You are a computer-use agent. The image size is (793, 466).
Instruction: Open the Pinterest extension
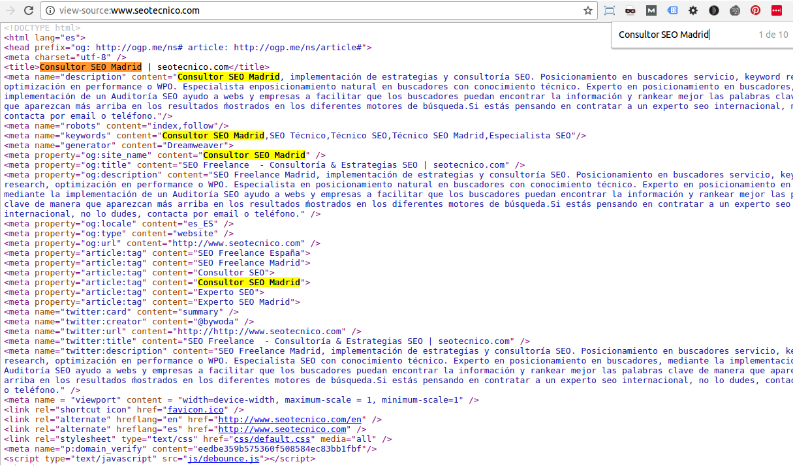(756, 10)
